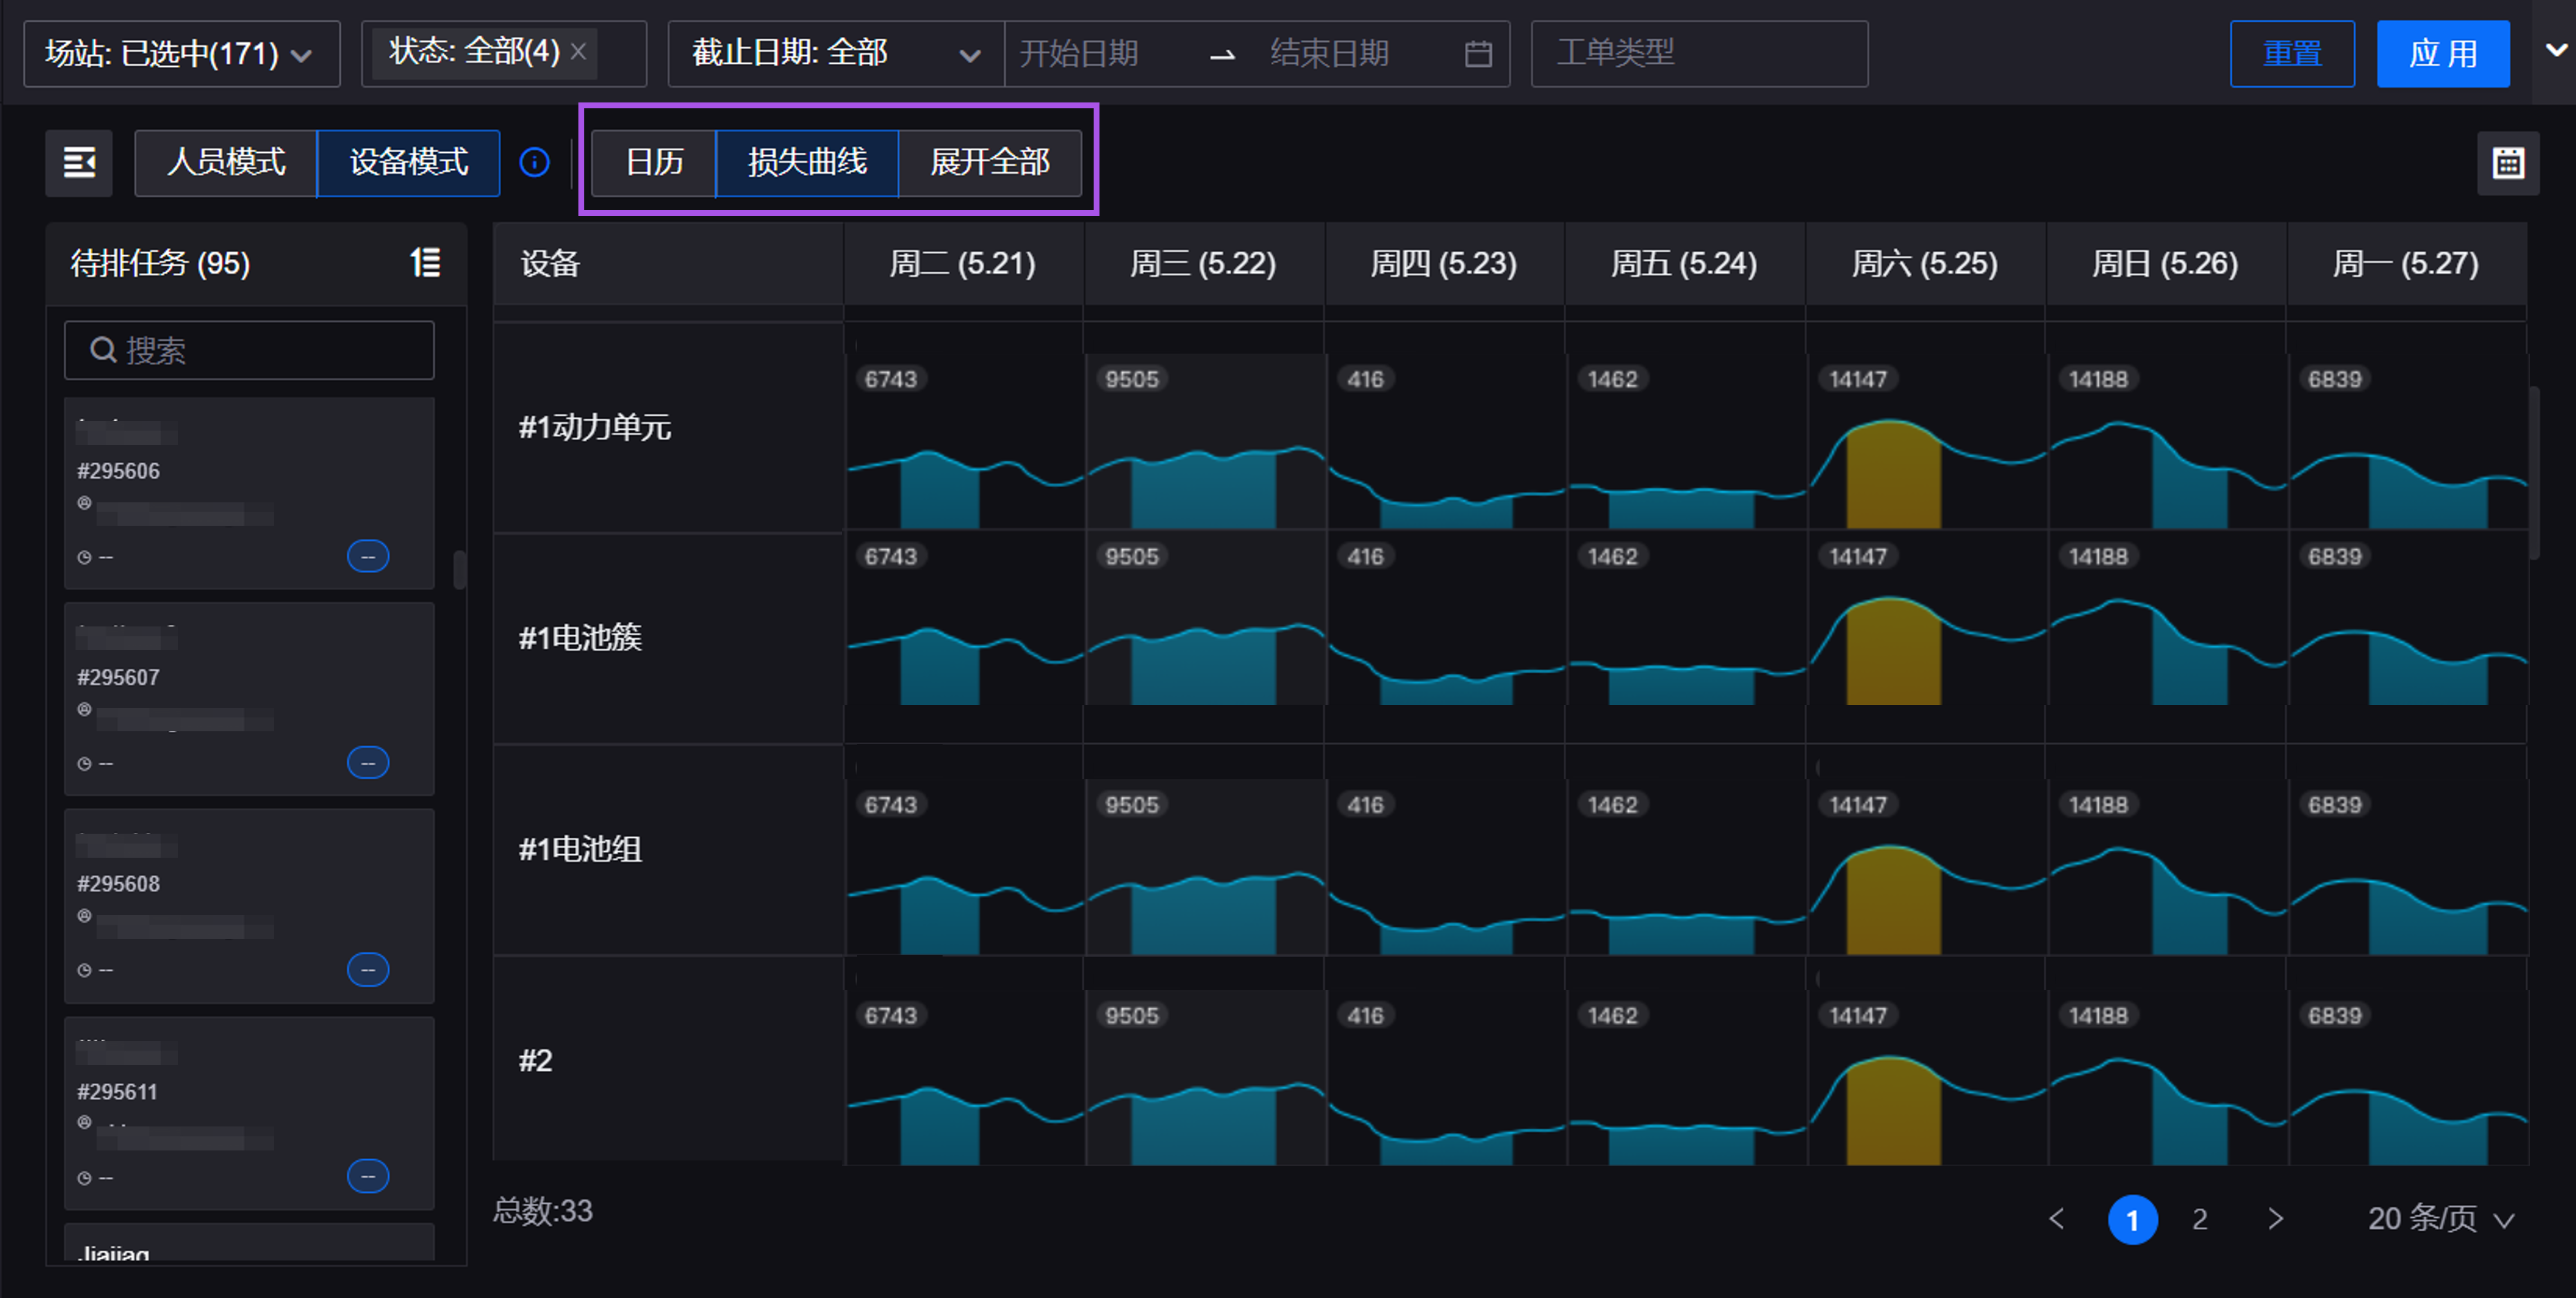Click the 重置 button
The image size is (2576, 1298).
pos(2291,54)
